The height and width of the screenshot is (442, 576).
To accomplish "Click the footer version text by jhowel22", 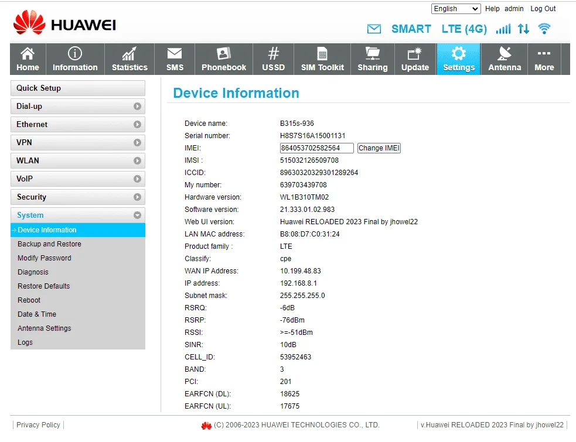I will coord(492,425).
